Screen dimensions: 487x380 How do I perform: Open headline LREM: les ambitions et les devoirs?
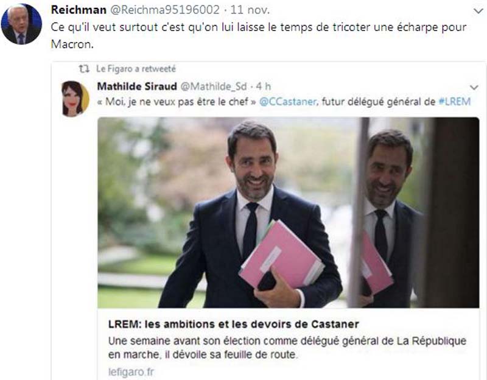(x=234, y=324)
